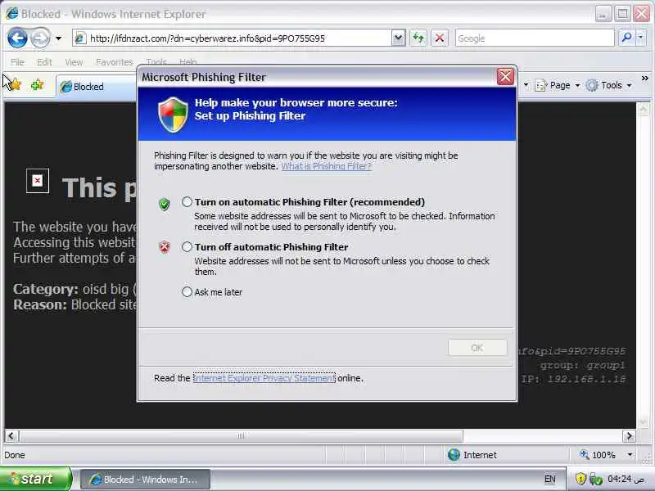Click the Favorites Center star icon
The width and height of the screenshot is (655, 491).
click(15, 85)
